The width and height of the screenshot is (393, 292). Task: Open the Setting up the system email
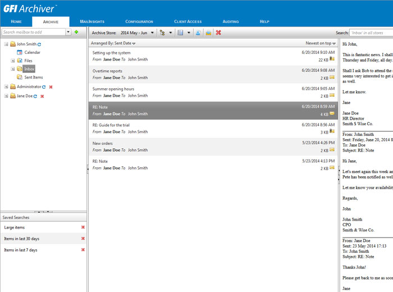pyautogui.click(x=213, y=56)
